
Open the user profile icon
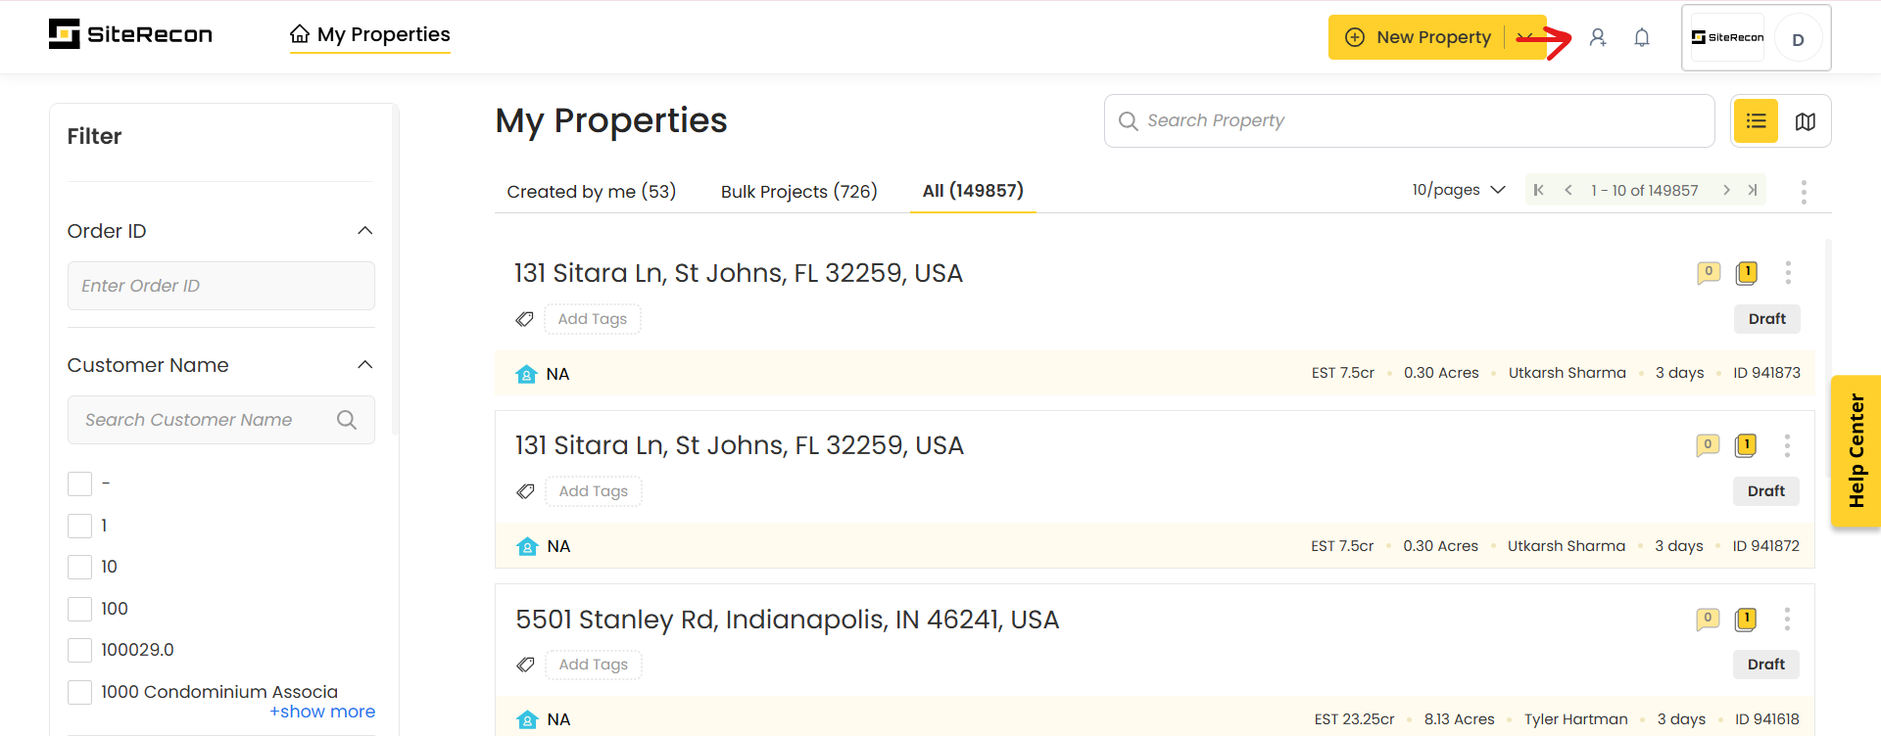click(x=1598, y=37)
